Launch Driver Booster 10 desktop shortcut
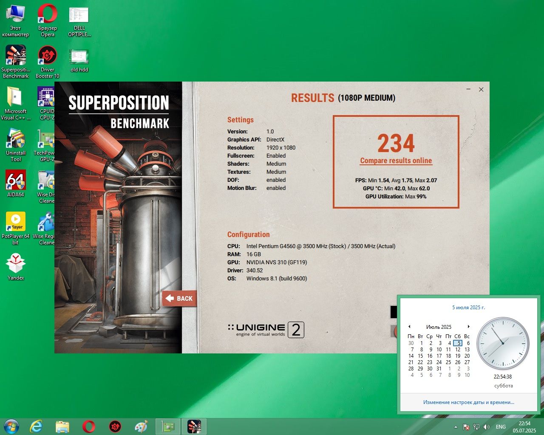This screenshot has width=544, height=435. click(x=47, y=62)
